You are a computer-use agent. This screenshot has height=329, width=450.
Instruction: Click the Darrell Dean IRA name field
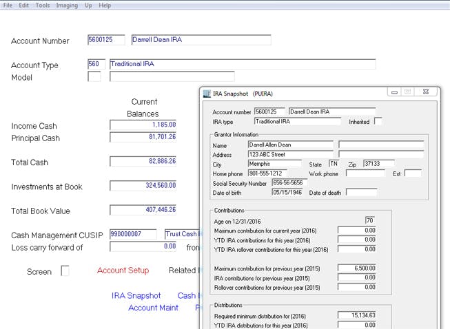coord(201,39)
